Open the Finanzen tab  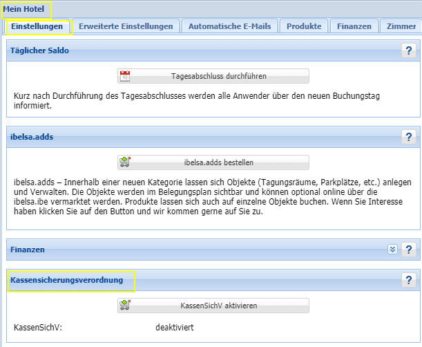pyautogui.click(x=354, y=26)
